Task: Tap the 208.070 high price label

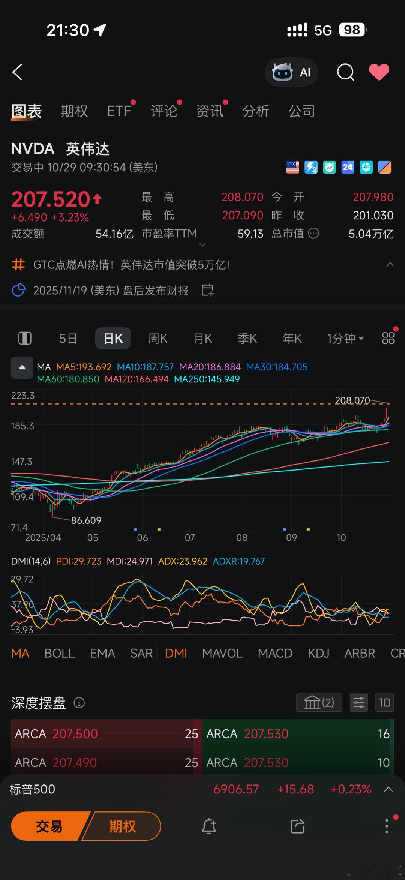Action: [x=352, y=400]
